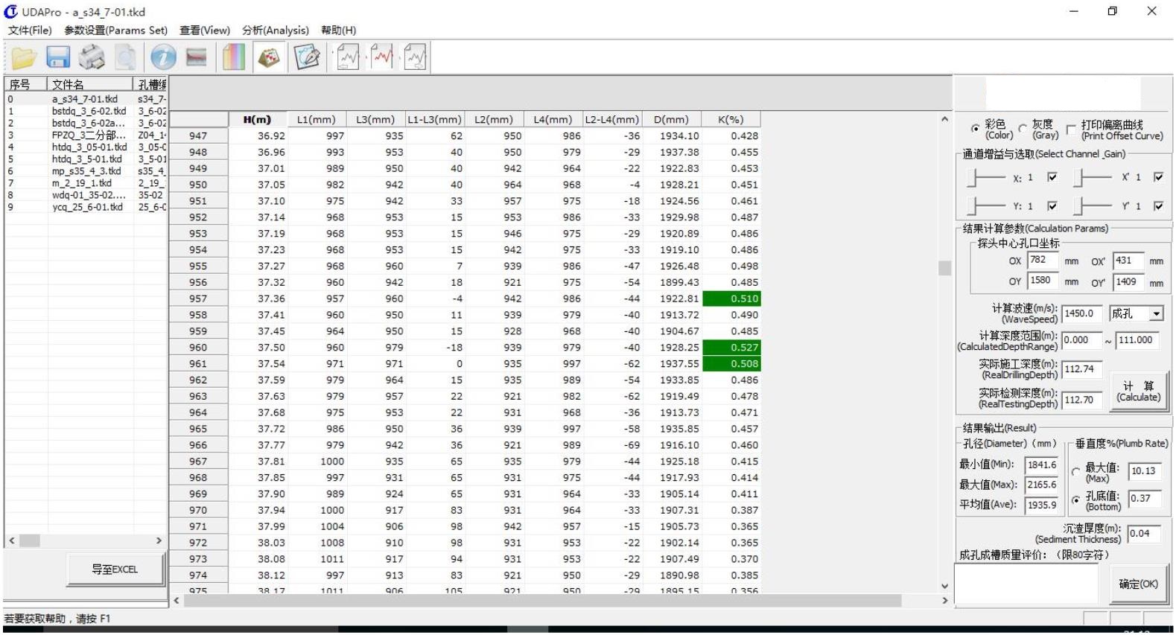Screen dimensions: 1176x635
Task: Uncheck the X channel checkbox
Action: [x=1052, y=177]
